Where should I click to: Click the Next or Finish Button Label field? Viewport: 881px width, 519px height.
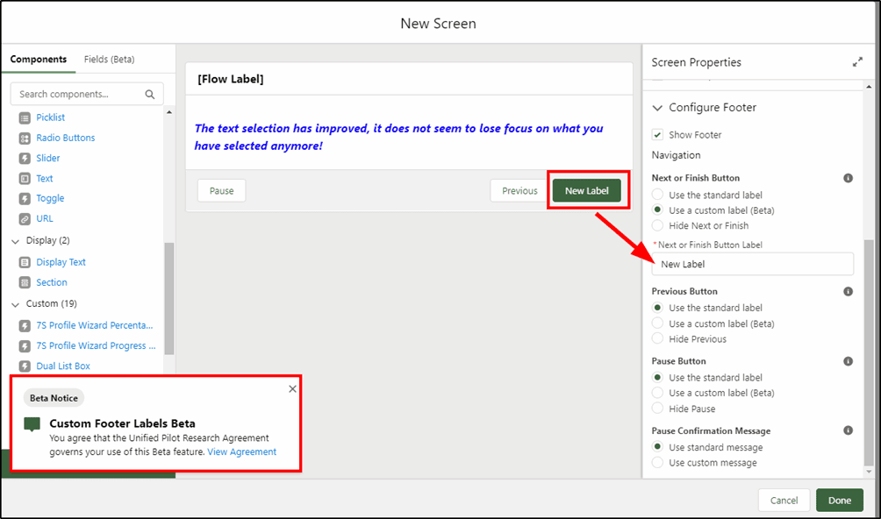click(752, 264)
